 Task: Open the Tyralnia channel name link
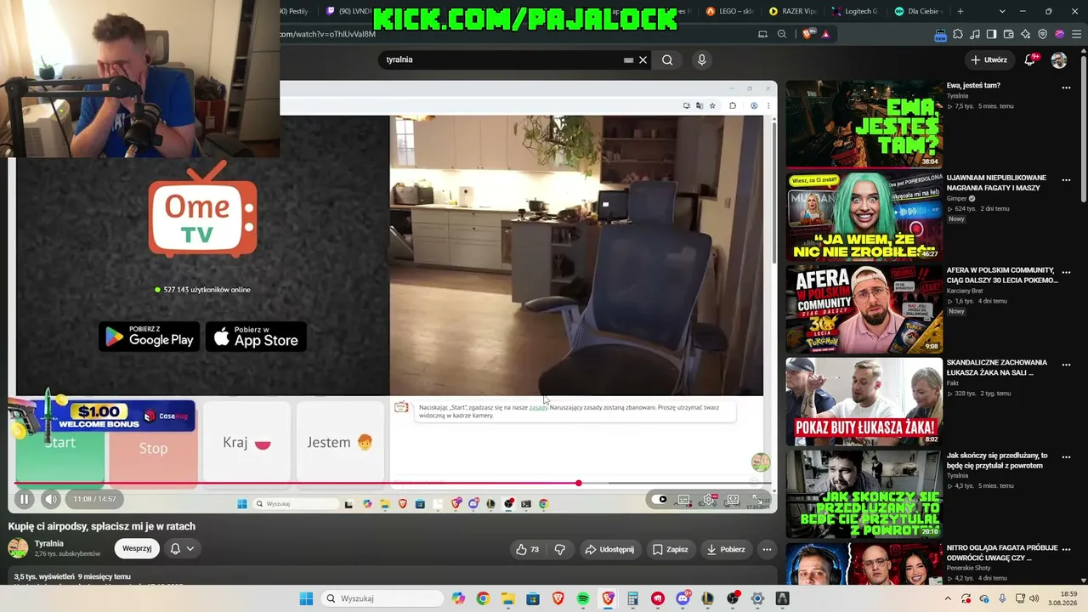click(49, 543)
